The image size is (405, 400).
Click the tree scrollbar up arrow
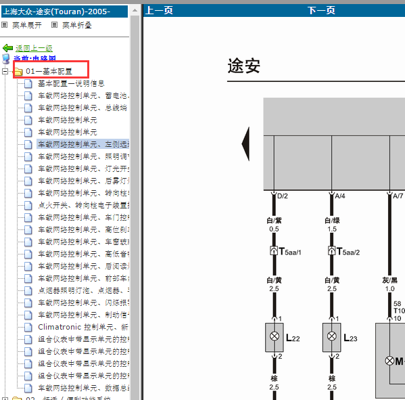click(x=135, y=11)
